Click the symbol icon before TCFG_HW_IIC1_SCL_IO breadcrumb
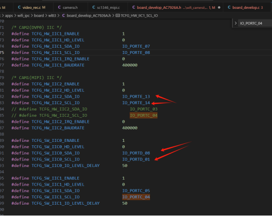 118,16
